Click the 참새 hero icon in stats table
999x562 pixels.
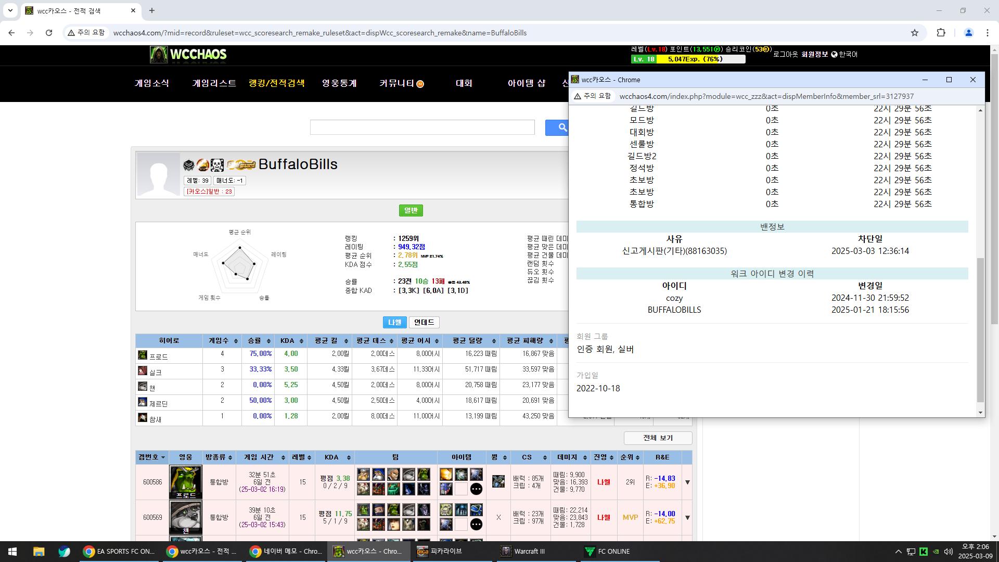click(x=142, y=418)
